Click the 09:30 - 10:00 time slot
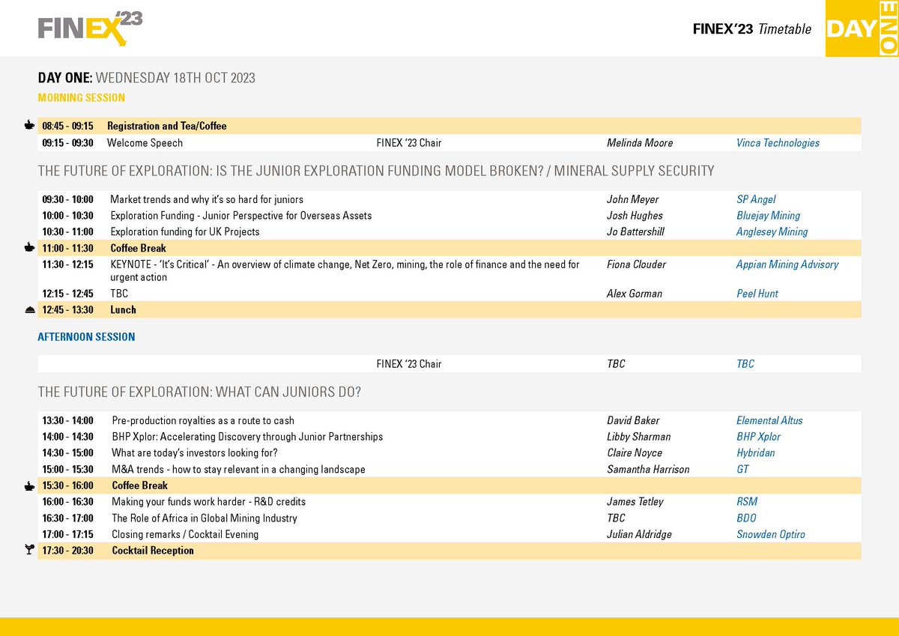Screen dimensions: 899x636 [x=67, y=200]
